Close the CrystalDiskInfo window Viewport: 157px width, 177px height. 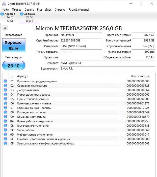pos(152,4)
